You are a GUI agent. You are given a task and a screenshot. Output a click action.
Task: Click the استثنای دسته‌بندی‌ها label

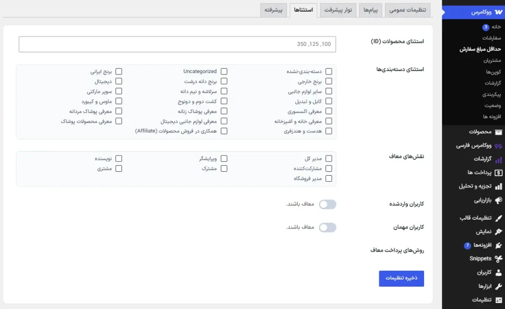click(400, 69)
